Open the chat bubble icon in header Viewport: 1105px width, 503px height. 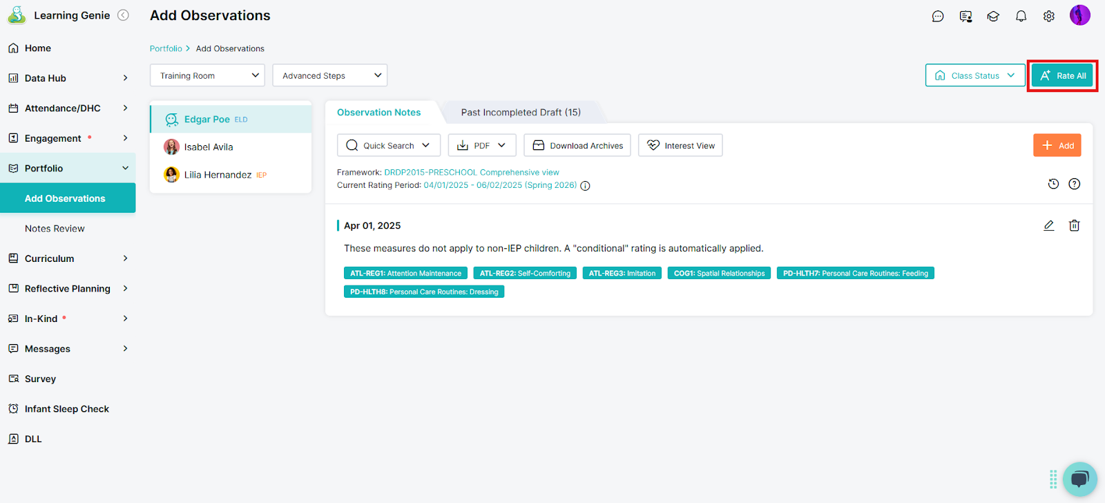click(938, 17)
